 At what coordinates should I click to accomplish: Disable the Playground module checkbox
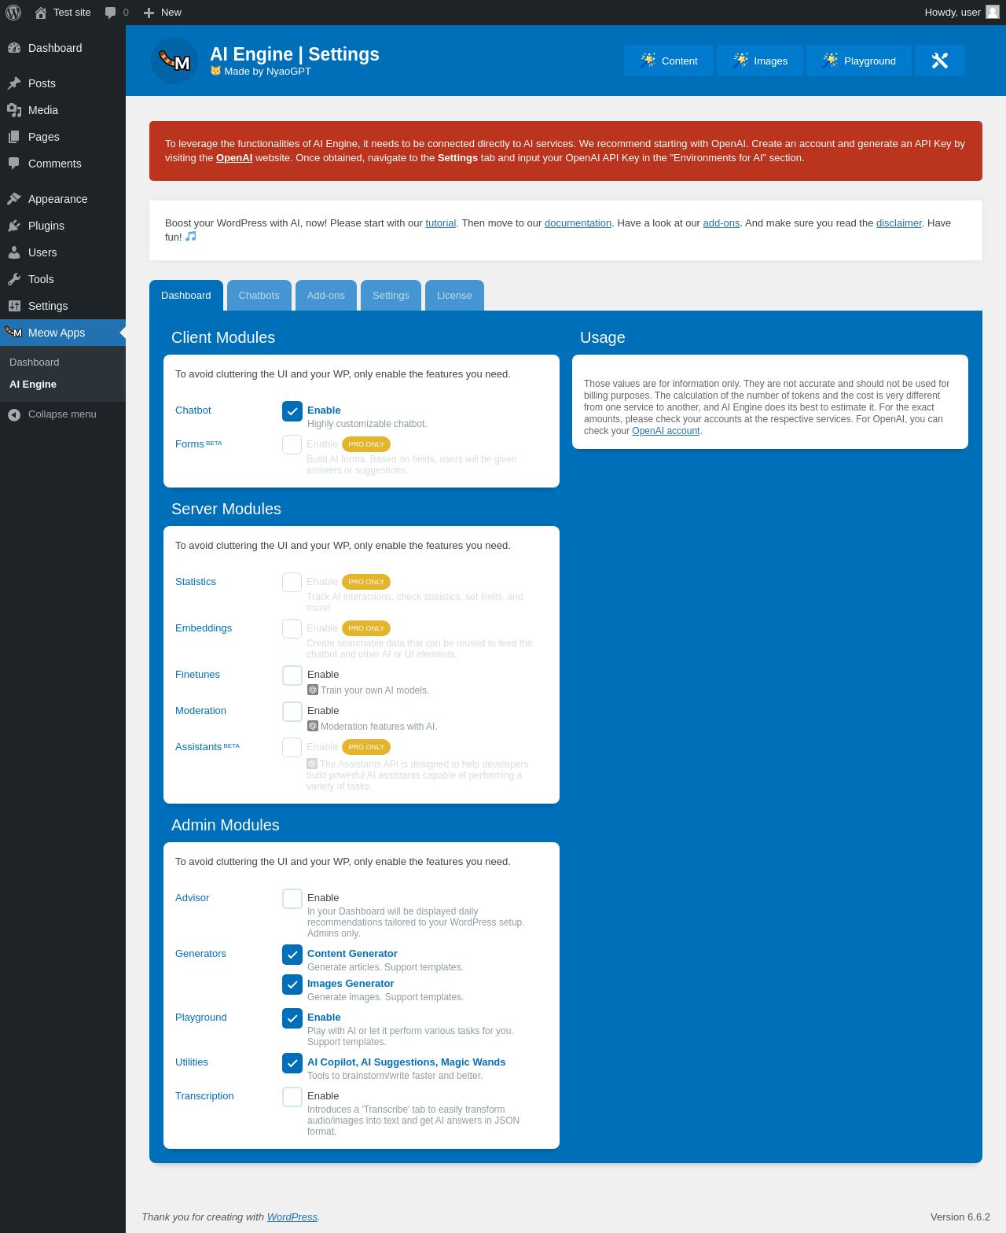point(292,1018)
